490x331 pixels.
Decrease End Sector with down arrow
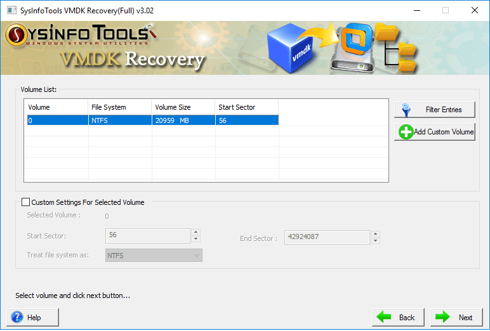[375, 241]
